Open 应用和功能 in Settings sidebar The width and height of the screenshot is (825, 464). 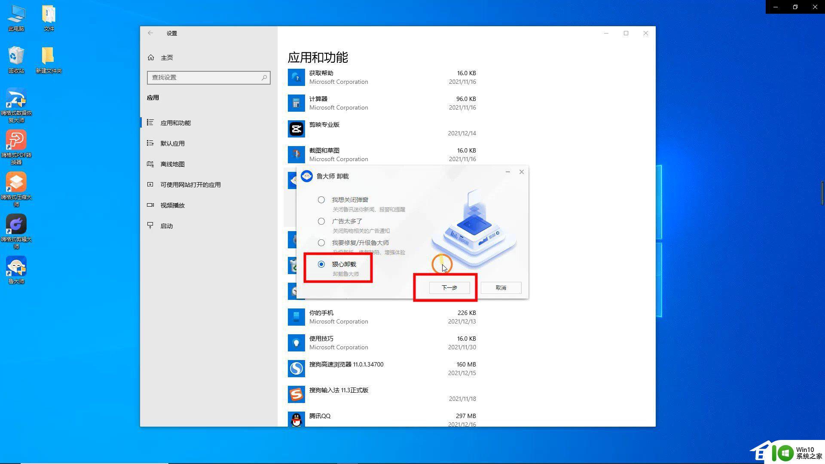pyautogui.click(x=208, y=123)
